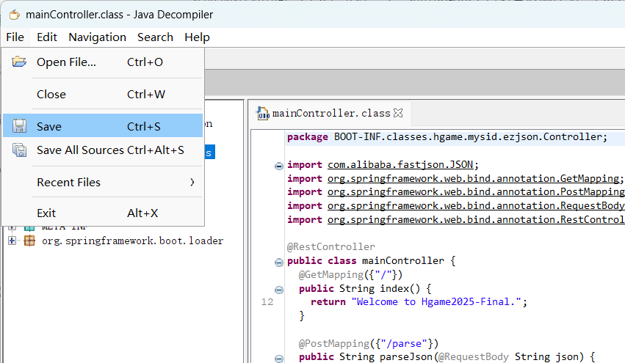Image resolution: width=625 pixels, height=363 pixels.
Task: Close the mainController.class tab
Action: coord(398,114)
